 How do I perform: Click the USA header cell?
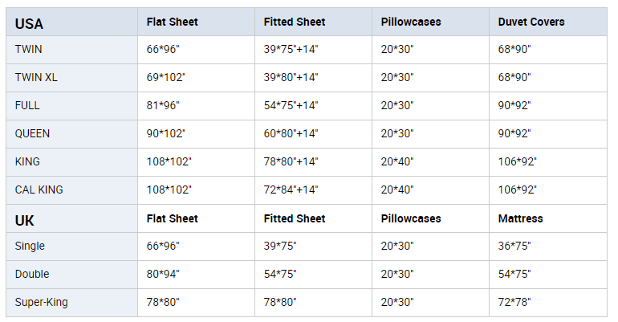[x=29, y=22]
